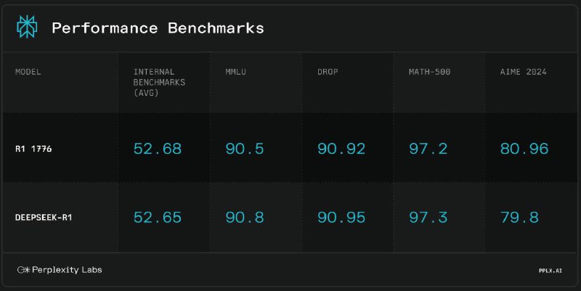The image size is (581, 291).
Task: Select the DEEPSEEK-R1 row label
Action: click(x=44, y=217)
